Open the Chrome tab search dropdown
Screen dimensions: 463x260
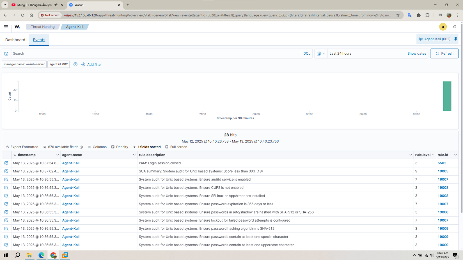click(5, 5)
